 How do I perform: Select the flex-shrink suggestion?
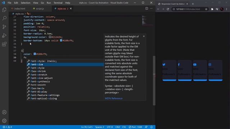pyautogui.click(x=65, y=71)
